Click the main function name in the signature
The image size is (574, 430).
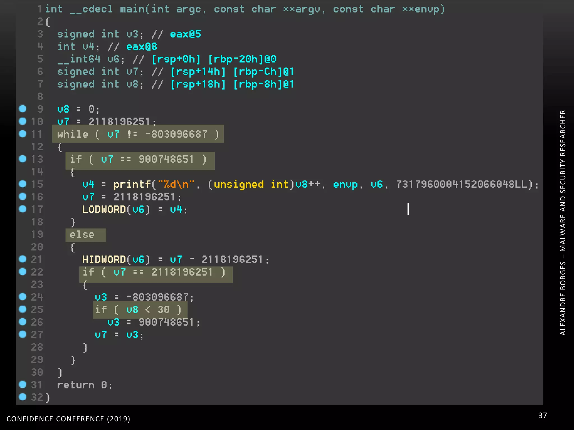tap(132, 9)
